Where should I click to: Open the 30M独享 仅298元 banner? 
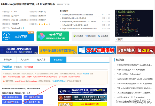pos(136,50)
